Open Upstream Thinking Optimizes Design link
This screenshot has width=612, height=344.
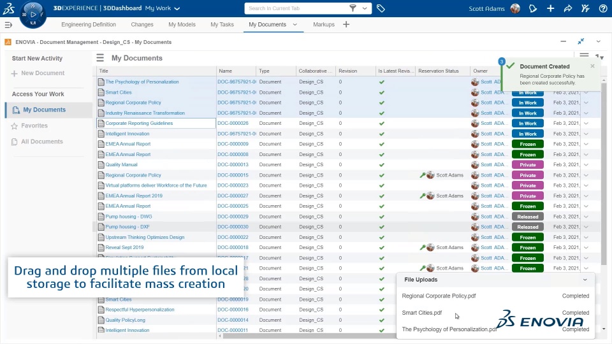coord(145,237)
